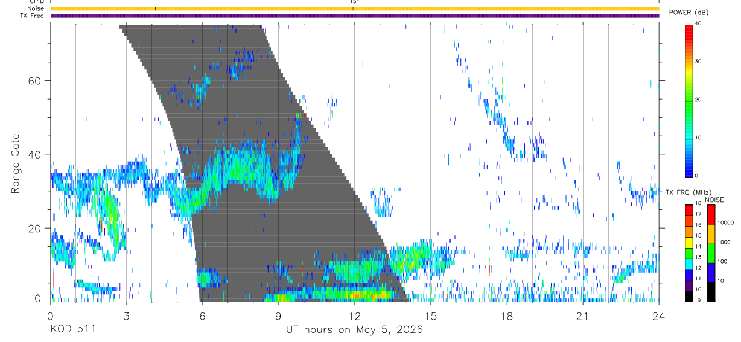The width and height of the screenshot is (741, 342).
Task: Click the '18' label on the TX FRQ scale
Action: click(698, 203)
